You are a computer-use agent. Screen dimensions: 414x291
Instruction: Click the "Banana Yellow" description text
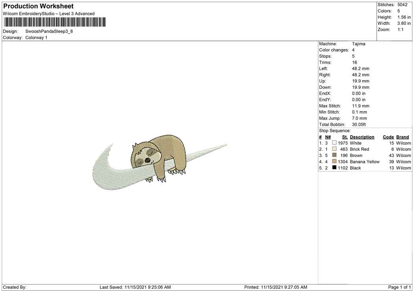point(365,162)
